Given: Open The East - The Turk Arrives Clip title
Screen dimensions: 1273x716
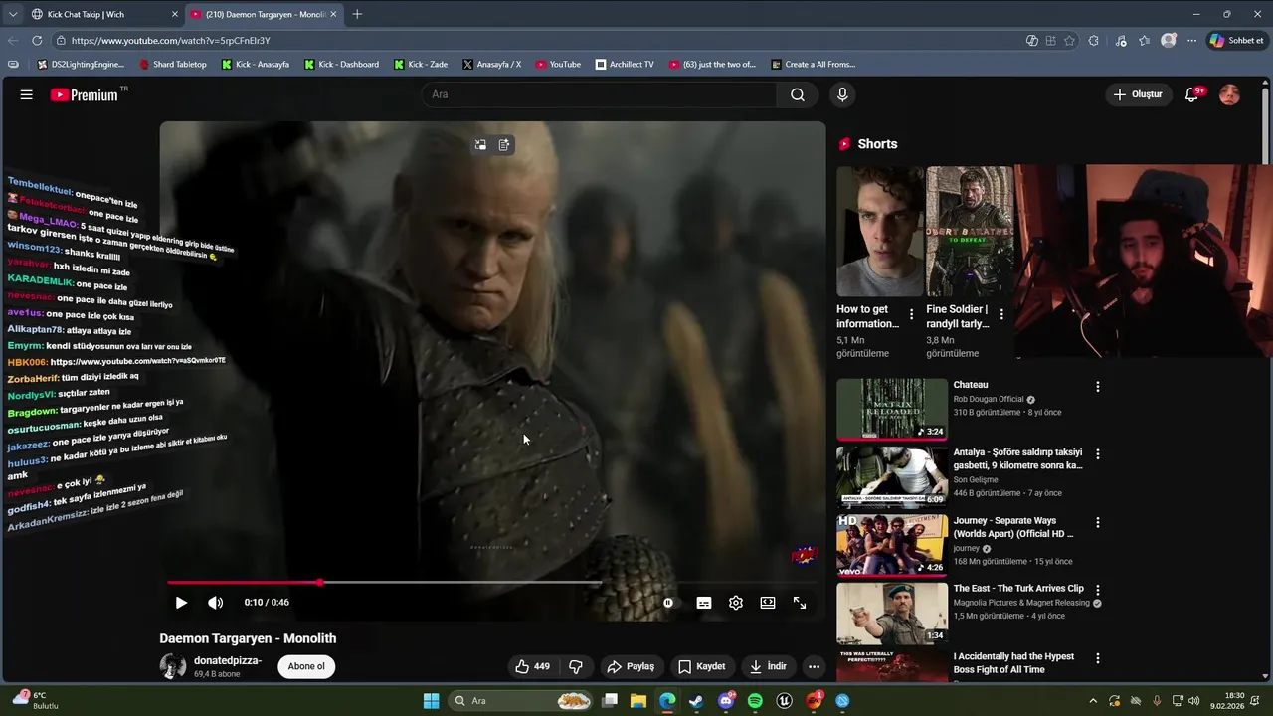Looking at the screenshot, I should tap(1018, 589).
